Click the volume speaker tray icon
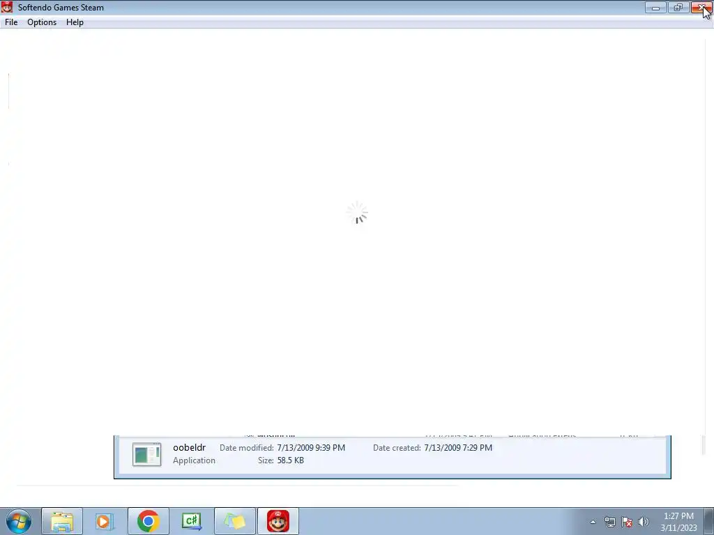Image resolution: width=714 pixels, height=535 pixels. pyautogui.click(x=644, y=522)
